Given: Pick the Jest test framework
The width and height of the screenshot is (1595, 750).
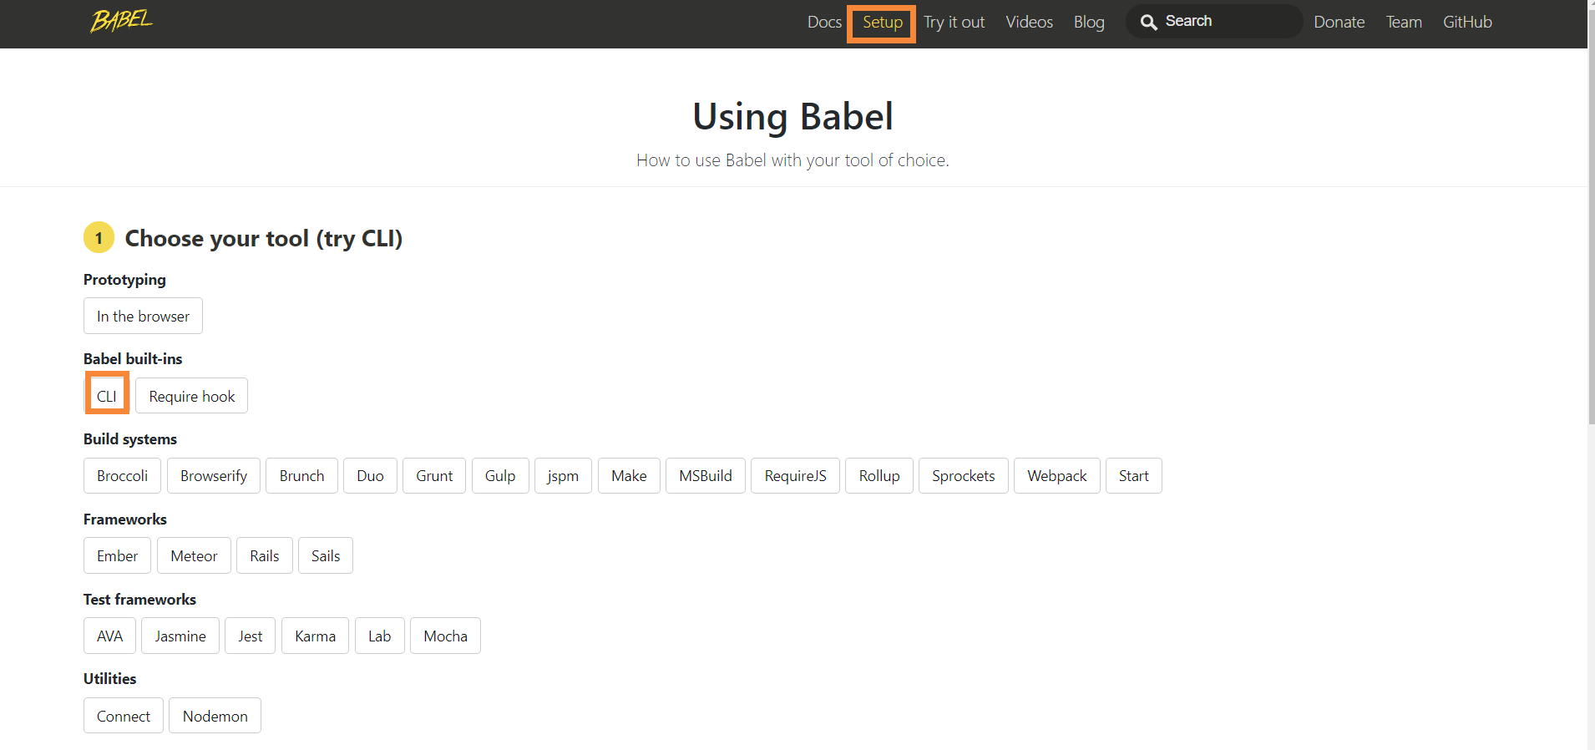Looking at the screenshot, I should (250, 636).
